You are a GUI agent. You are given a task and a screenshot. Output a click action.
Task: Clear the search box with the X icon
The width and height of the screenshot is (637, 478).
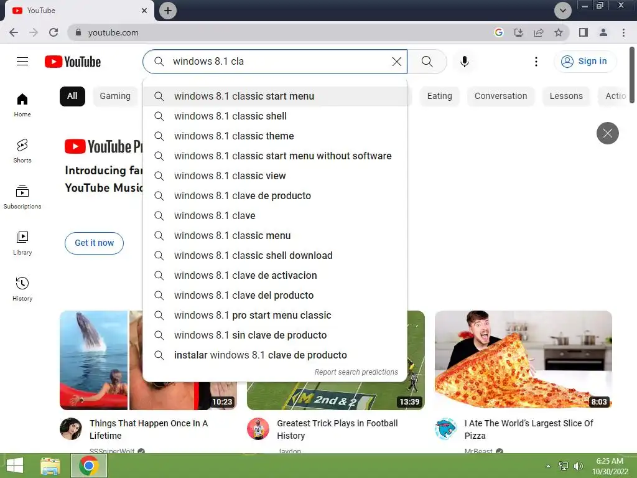point(396,62)
